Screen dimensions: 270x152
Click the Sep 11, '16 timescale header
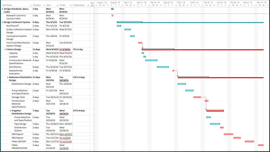click(142, 2)
